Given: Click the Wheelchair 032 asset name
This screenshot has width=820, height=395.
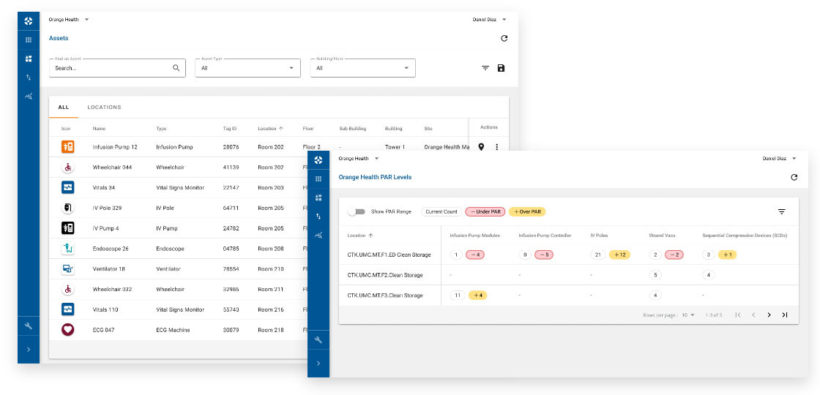Looking at the screenshot, I should [112, 290].
